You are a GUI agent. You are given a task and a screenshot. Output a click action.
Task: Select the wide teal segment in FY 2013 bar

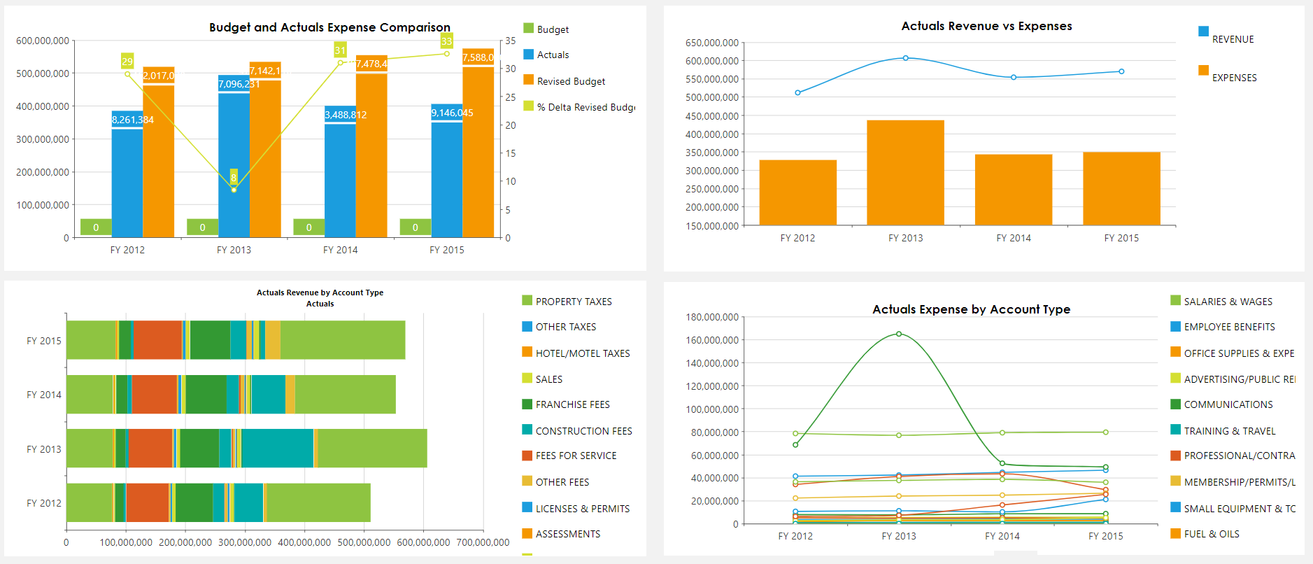(x=277, y=449)
